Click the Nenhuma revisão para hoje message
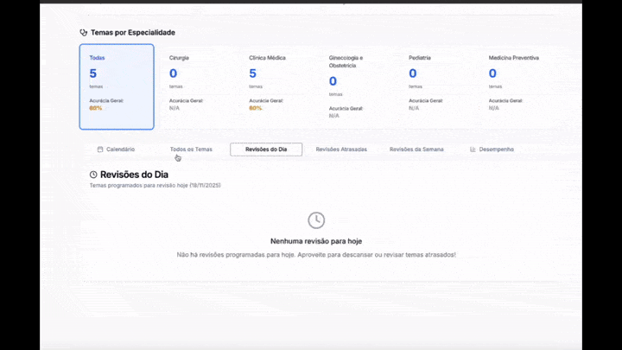The height and width of the screenshot is (350, 622). tap(316, 241)
